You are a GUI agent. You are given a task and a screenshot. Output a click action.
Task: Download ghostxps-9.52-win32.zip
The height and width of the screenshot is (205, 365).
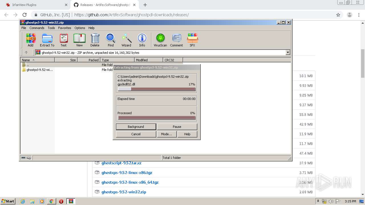(124, 192)
